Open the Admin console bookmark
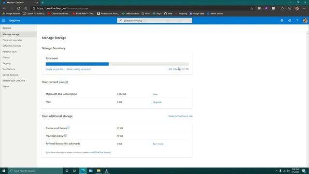The height and width of the screenshot is (174, 309). click(x=215, y=14)
